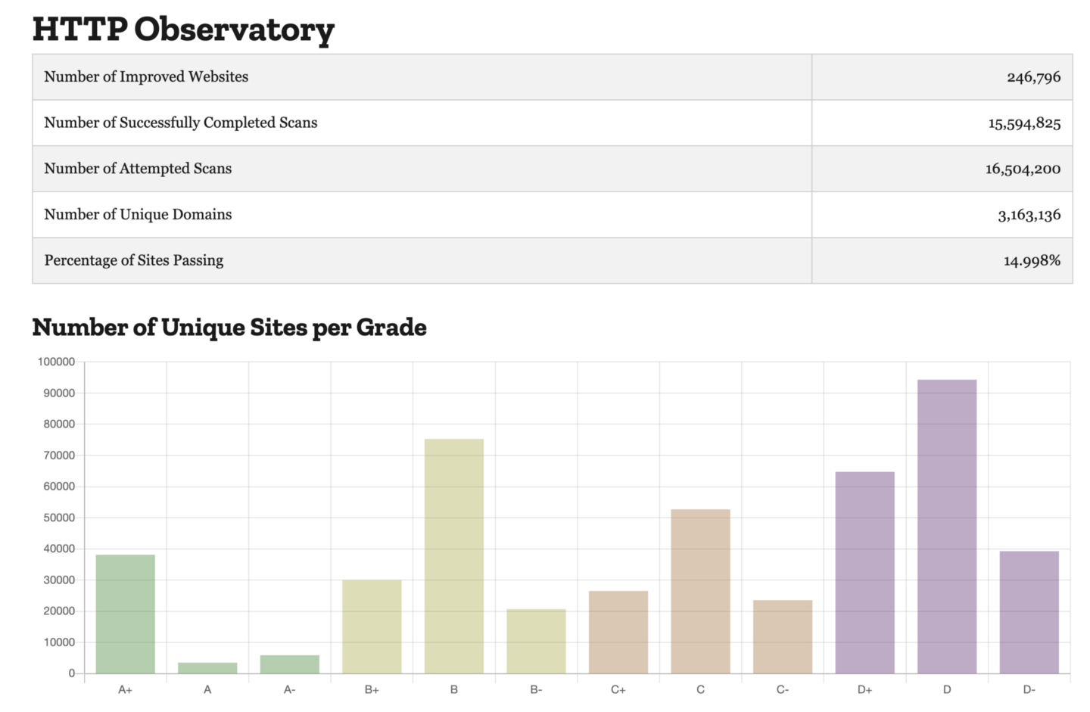Click the B axis label
The width and height of the screenshot is (1090, 712).
point(454,689)
